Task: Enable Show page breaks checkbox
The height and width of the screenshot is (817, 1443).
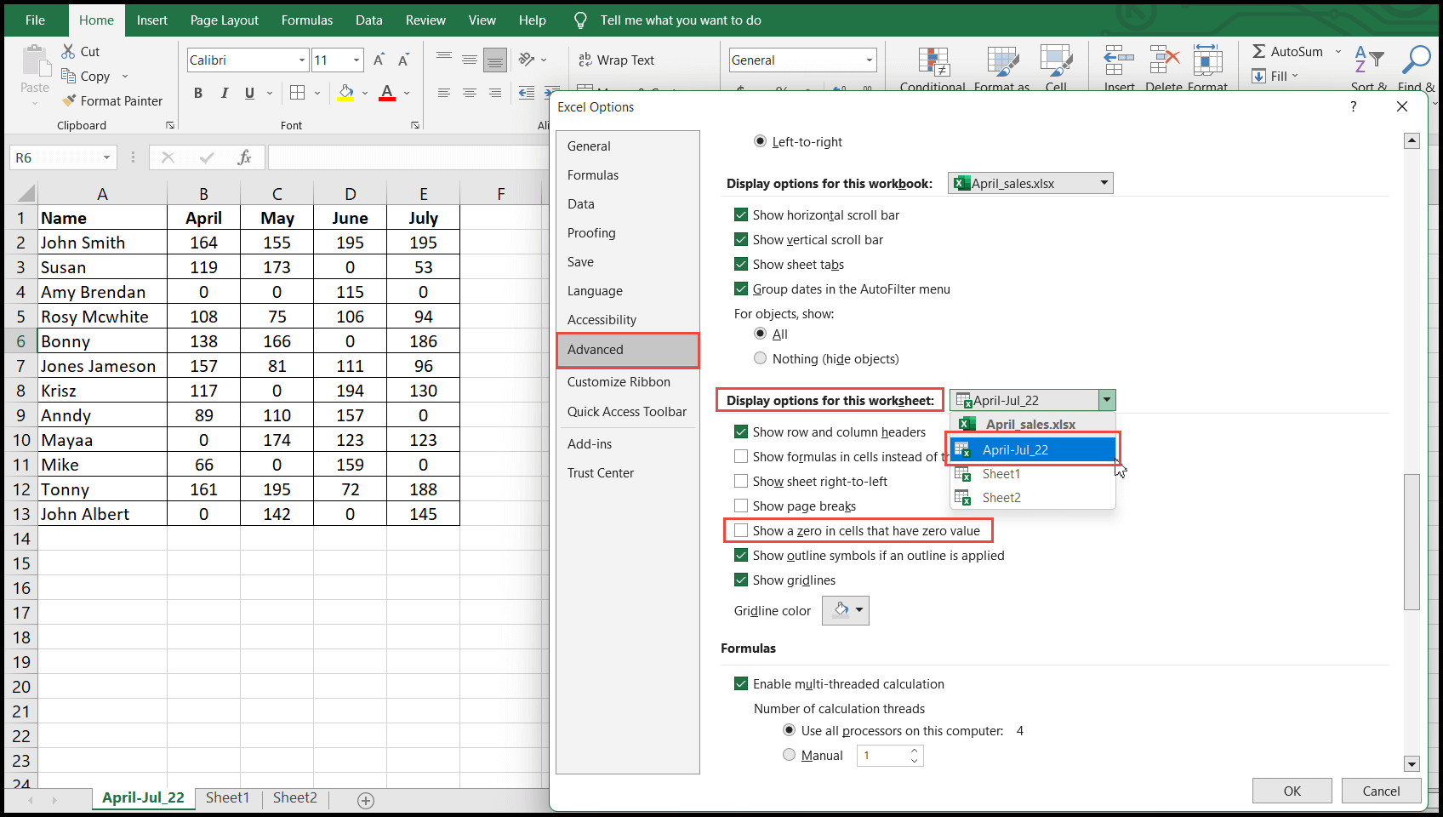Action: 741,506
